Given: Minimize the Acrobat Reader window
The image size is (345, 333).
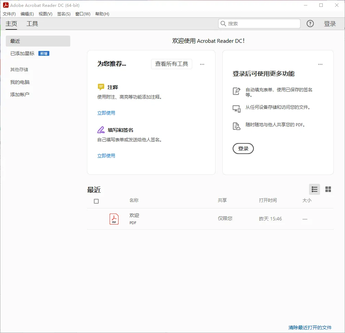Looking at the screenshot, I should 305,5.
